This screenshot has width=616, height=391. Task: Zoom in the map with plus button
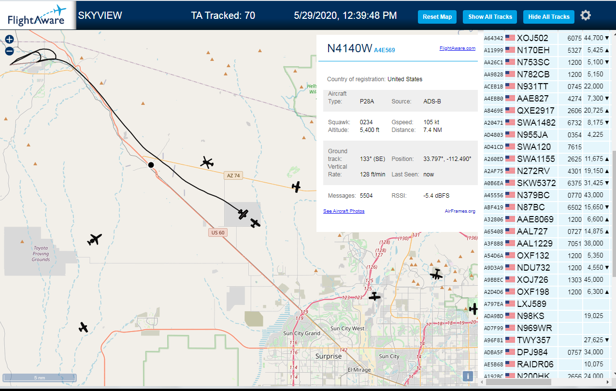(x=9, y=39)
